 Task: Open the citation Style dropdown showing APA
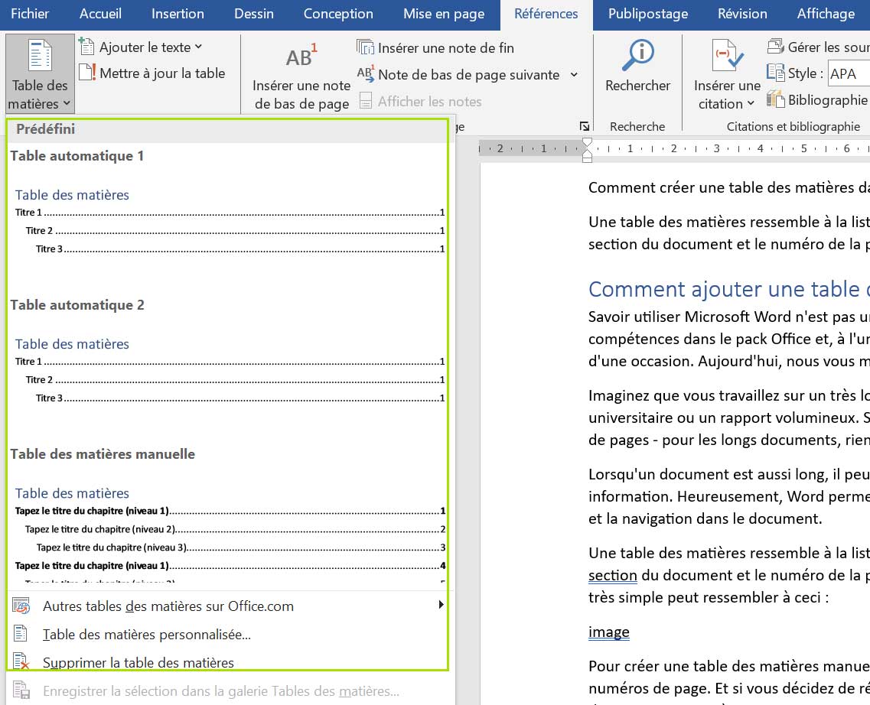point(849,73)
